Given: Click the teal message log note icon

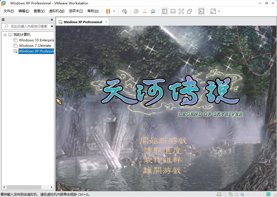Looking at the screenshot, I should (268, 194).
